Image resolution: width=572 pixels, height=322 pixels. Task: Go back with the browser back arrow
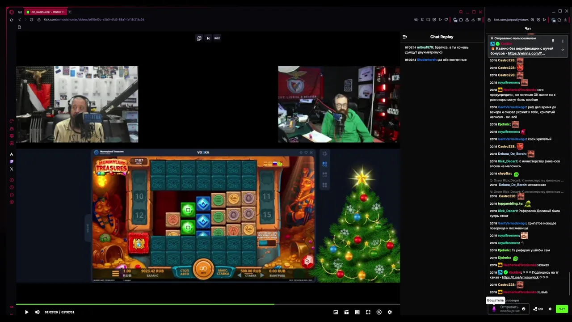tap(20, 20)
